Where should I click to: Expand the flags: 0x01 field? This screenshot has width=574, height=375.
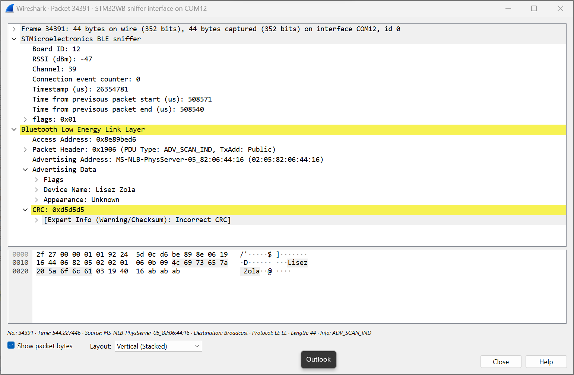pos(25,119)
